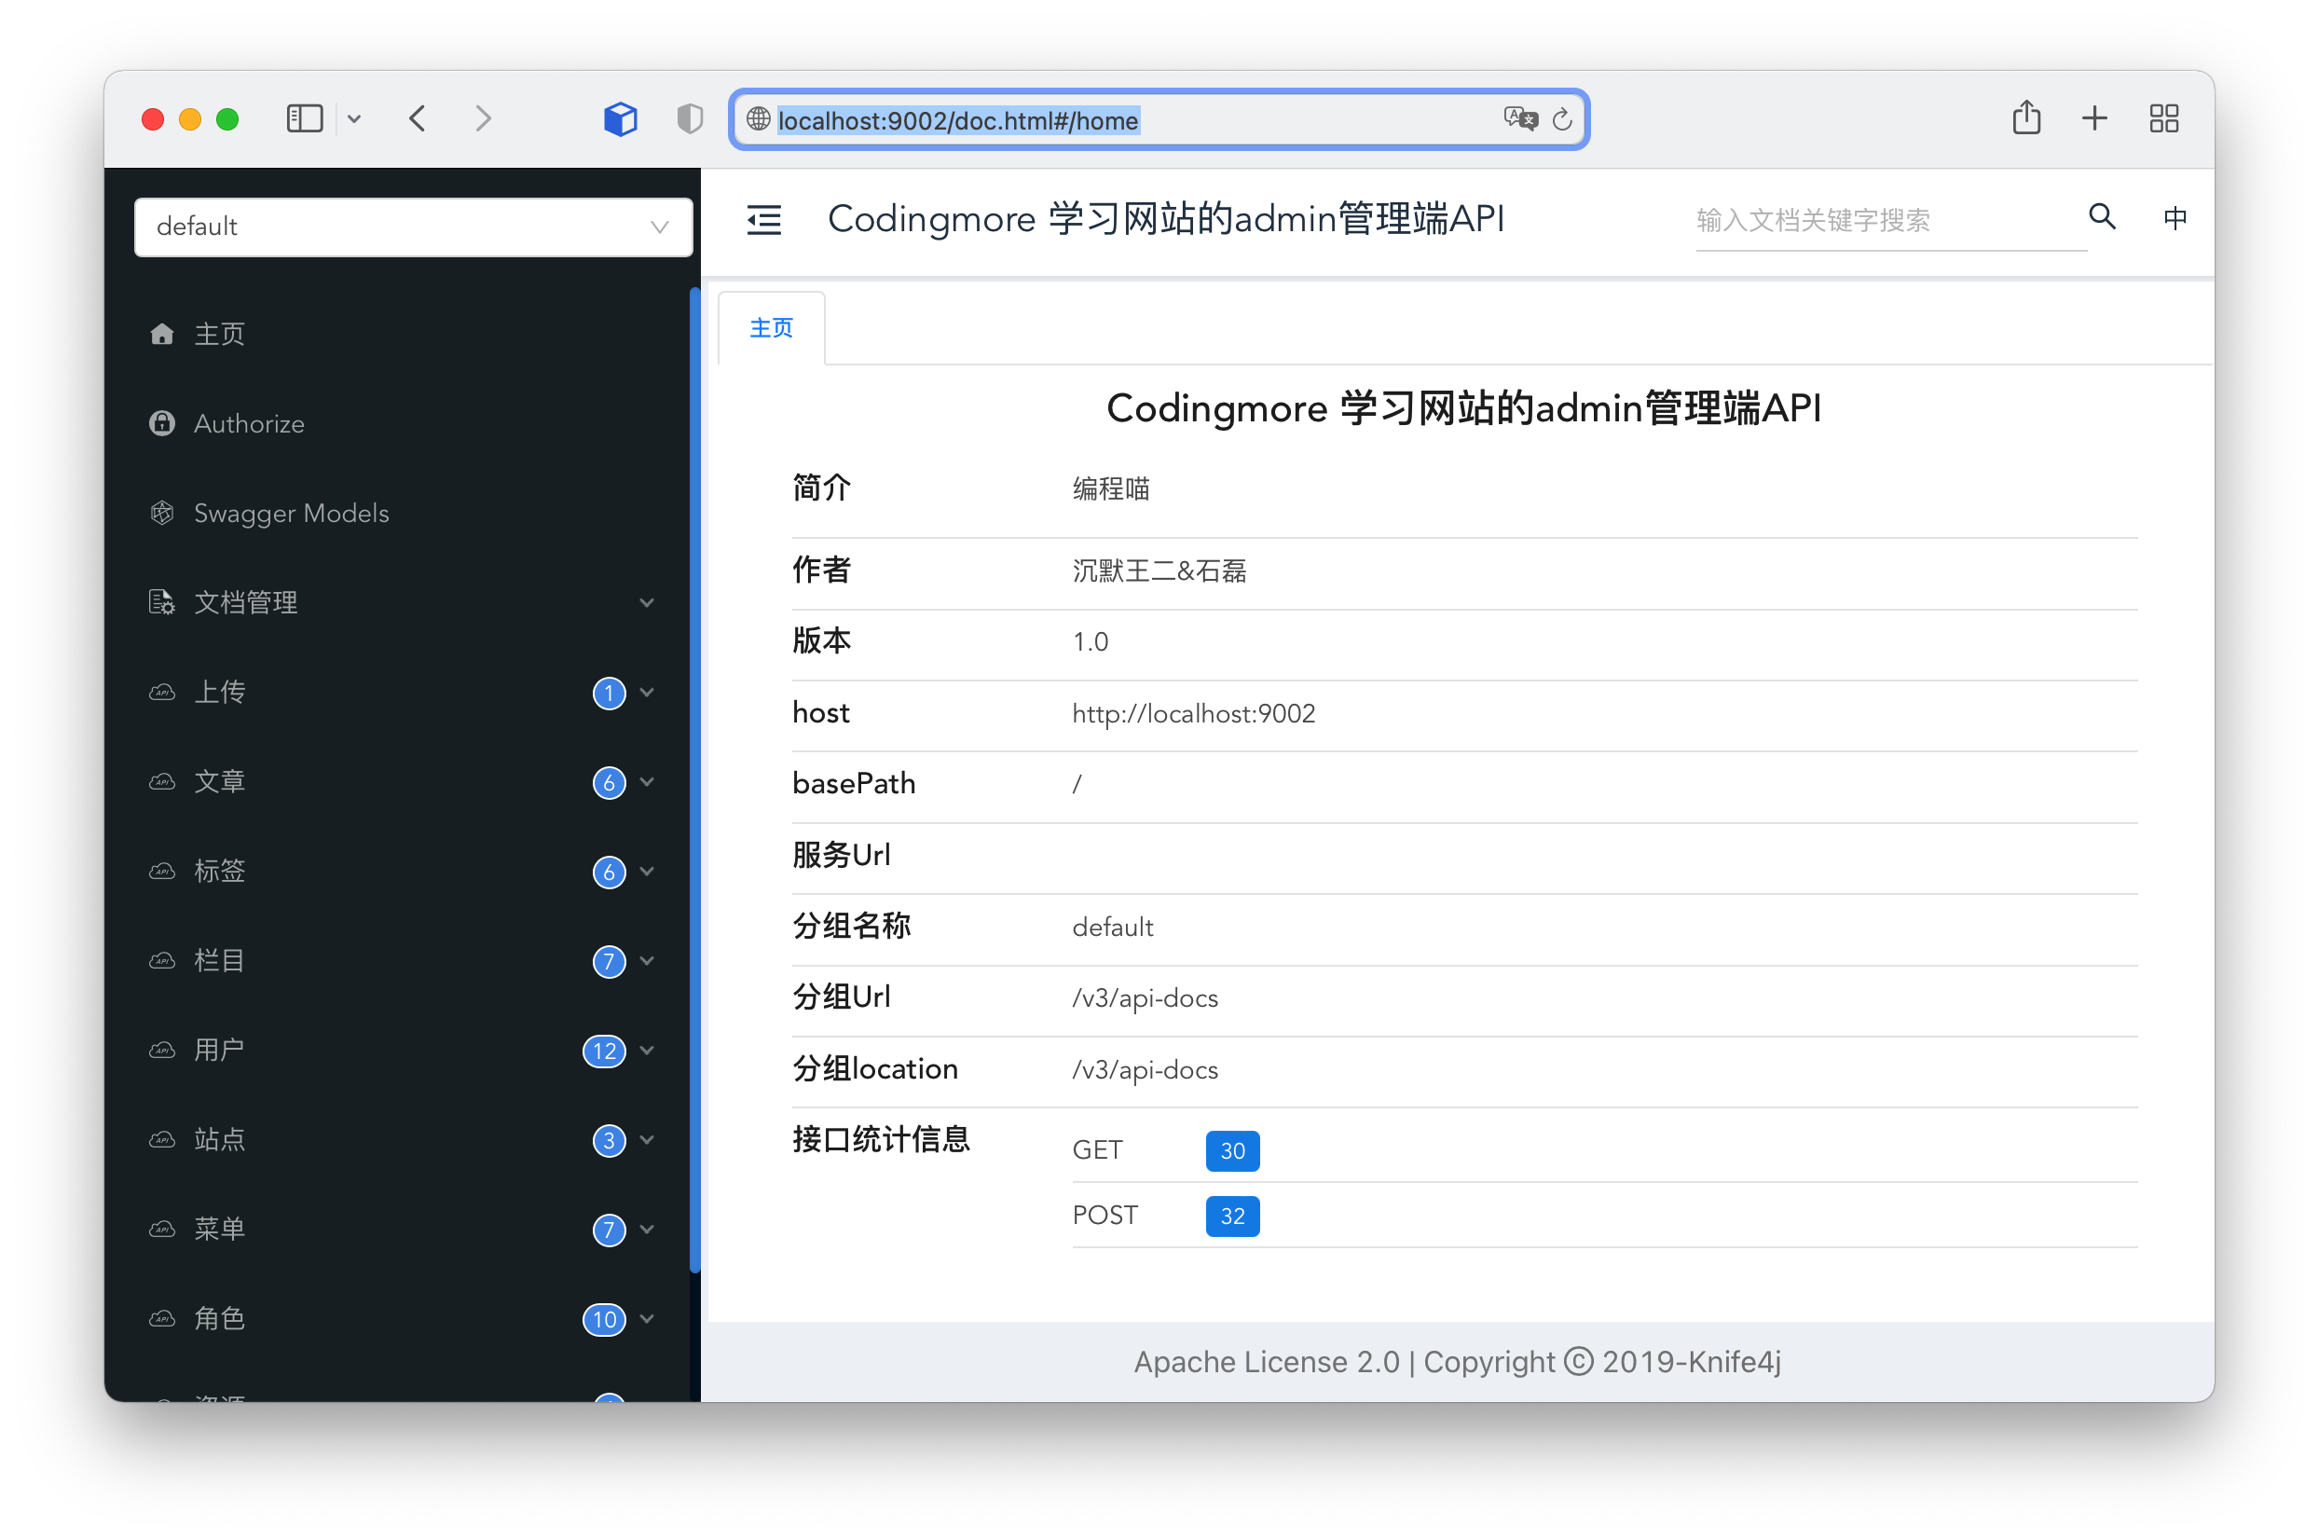Viewport: 2319px width, 1540px height.
Task: Click the 简介 value 编程喵
Action: click(1110, 489)
